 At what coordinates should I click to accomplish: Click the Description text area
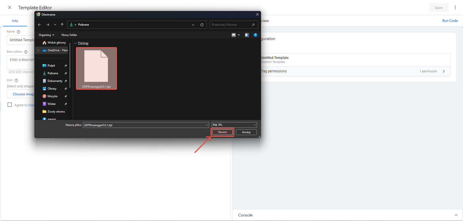[21, 62]
